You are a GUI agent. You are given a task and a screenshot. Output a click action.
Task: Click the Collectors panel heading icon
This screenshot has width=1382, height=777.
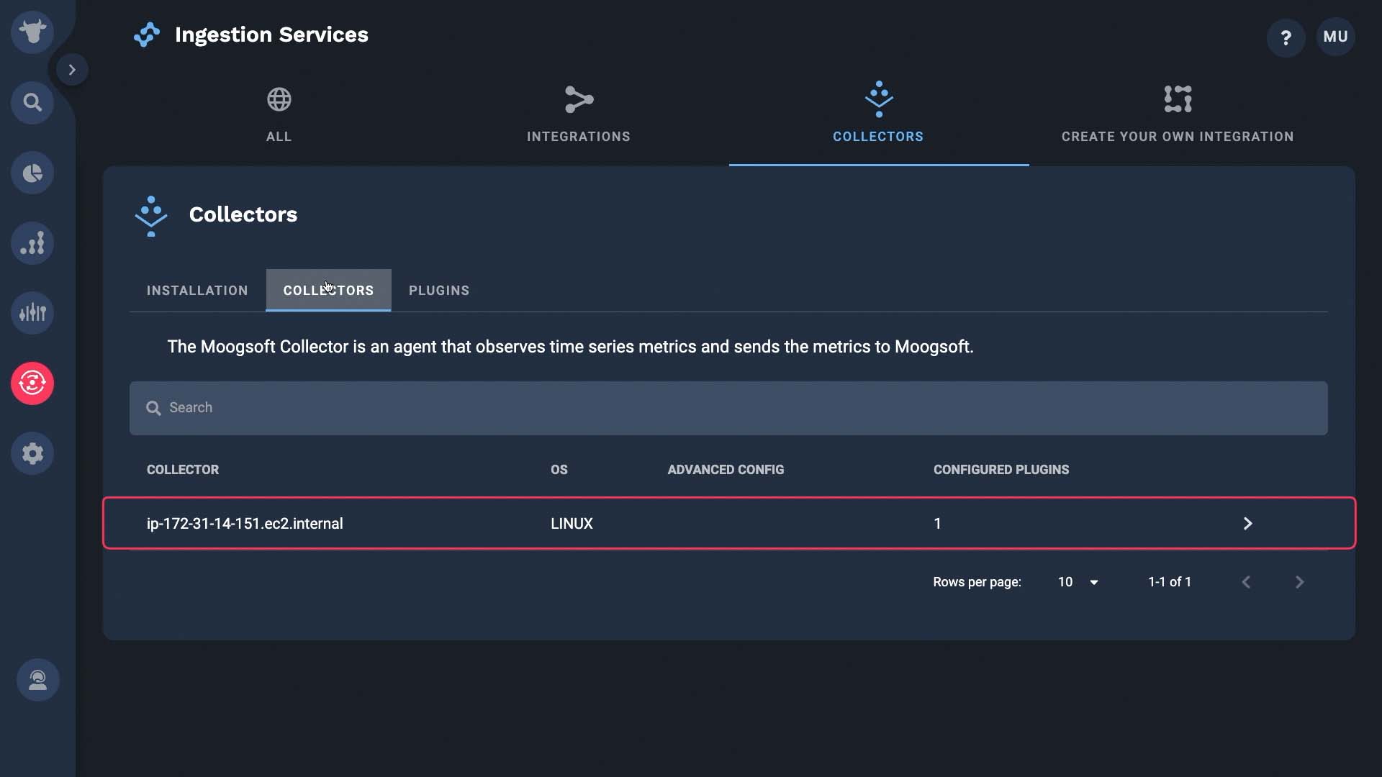(x=151, y=216)
